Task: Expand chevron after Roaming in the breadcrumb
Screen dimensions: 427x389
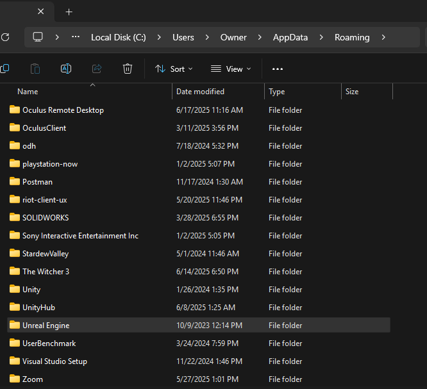Action: [x=383, y=37]
